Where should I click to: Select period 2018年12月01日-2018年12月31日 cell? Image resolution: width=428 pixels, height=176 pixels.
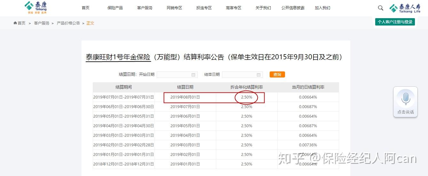(x=124, y=164)
